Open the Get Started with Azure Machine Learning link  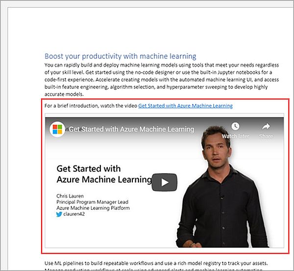tap(185, 106)
